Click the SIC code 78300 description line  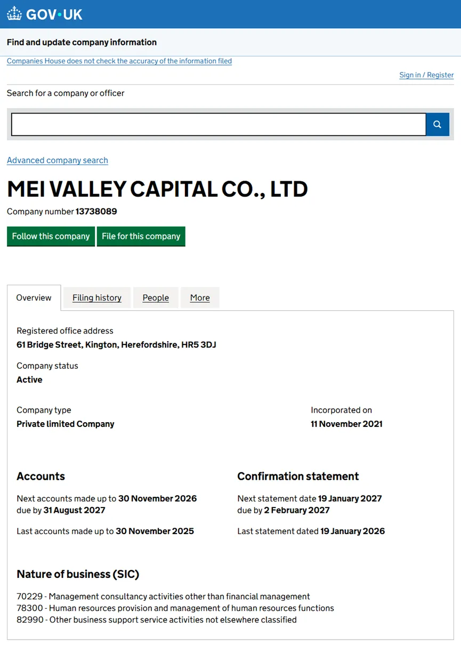click(175, 608)
